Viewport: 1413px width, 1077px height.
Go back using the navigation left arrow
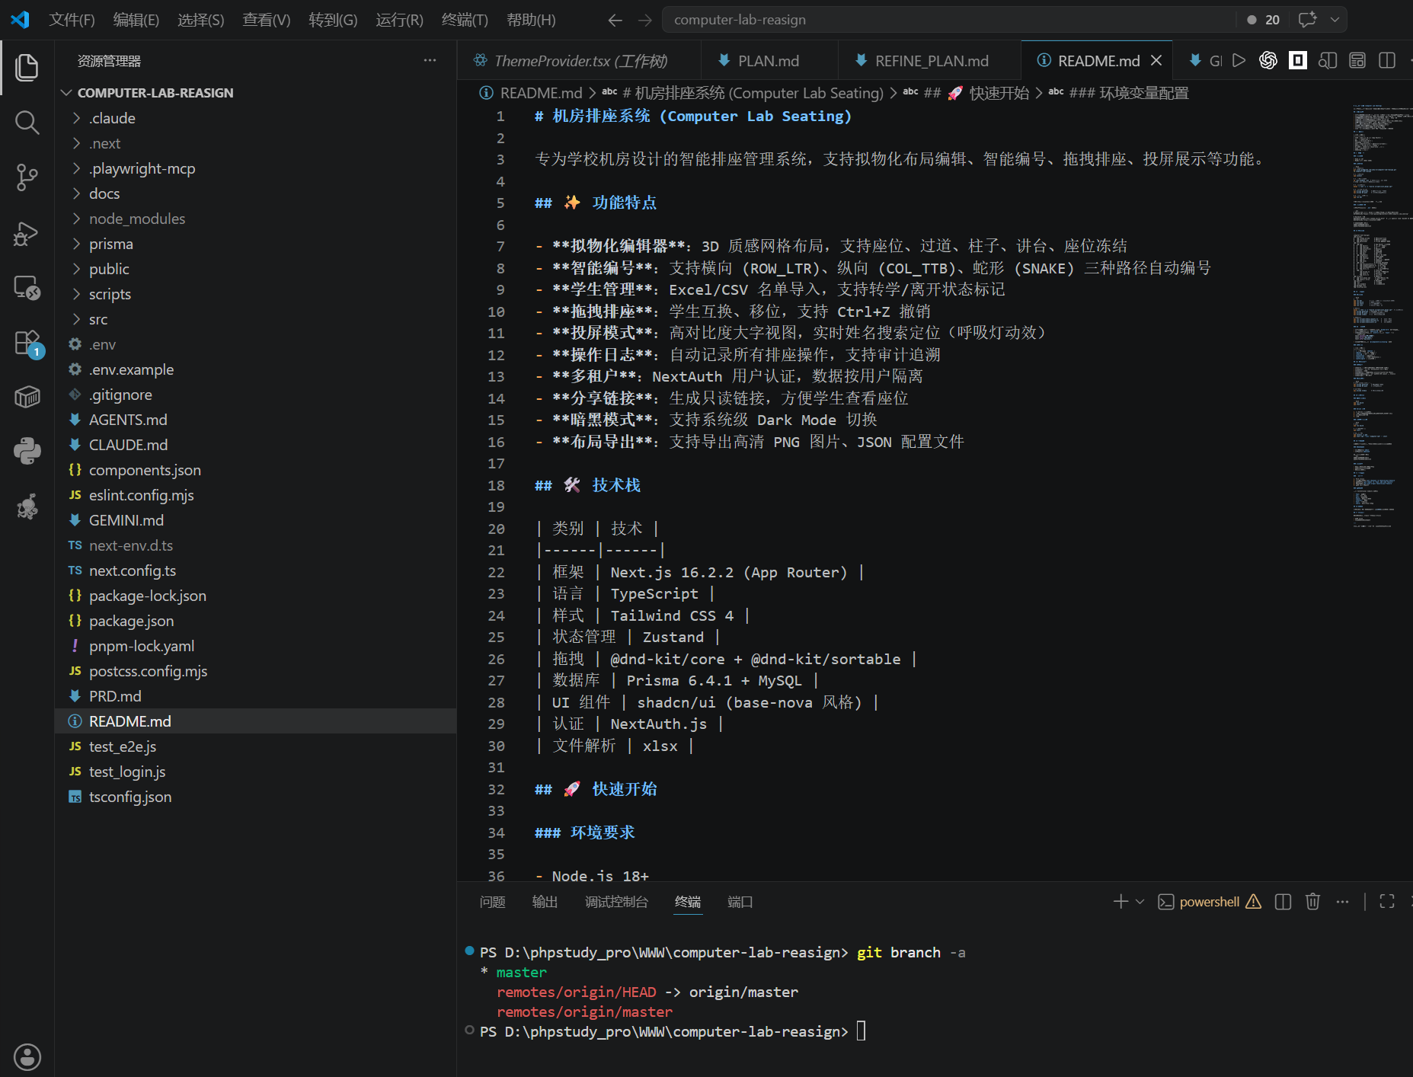615,20
